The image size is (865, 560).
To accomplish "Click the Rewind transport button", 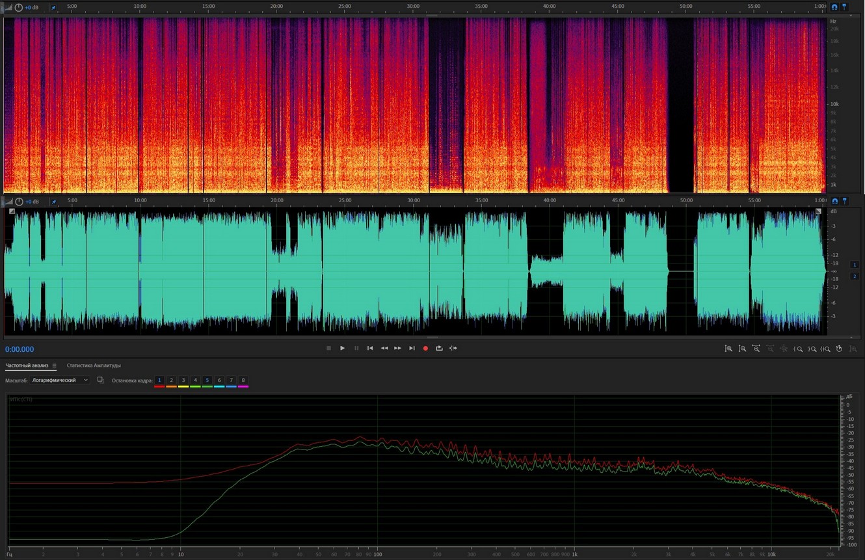I will click(384, 349).
